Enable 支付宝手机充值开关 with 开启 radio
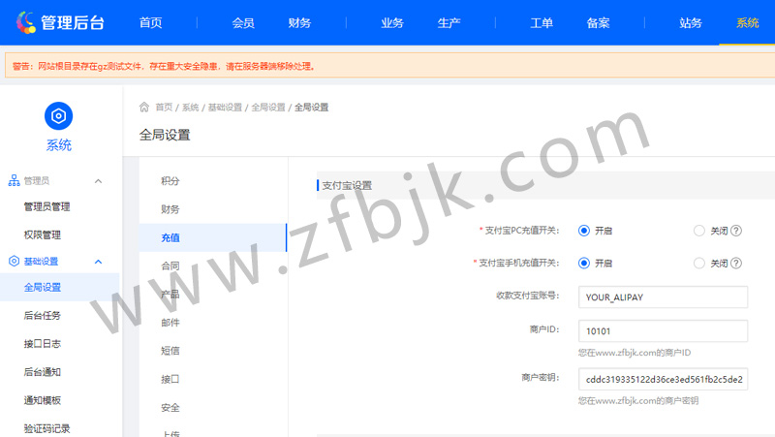 click(x=584, y=263)
